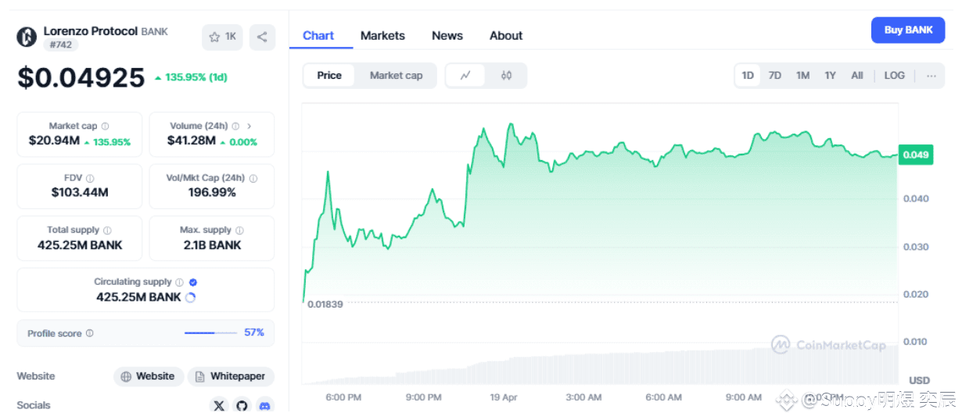Click the share icon button
962x420 pixels.
click(262, 37)
